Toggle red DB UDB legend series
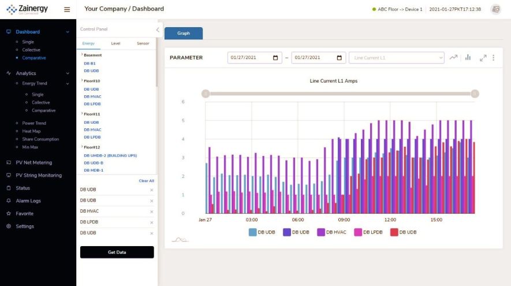This screenshot has height=286, width=511. [x=404, y=232]
